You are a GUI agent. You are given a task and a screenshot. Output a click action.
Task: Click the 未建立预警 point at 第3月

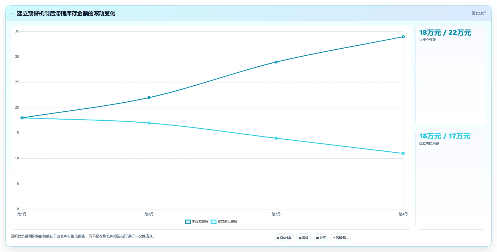(x=276, y=62)
